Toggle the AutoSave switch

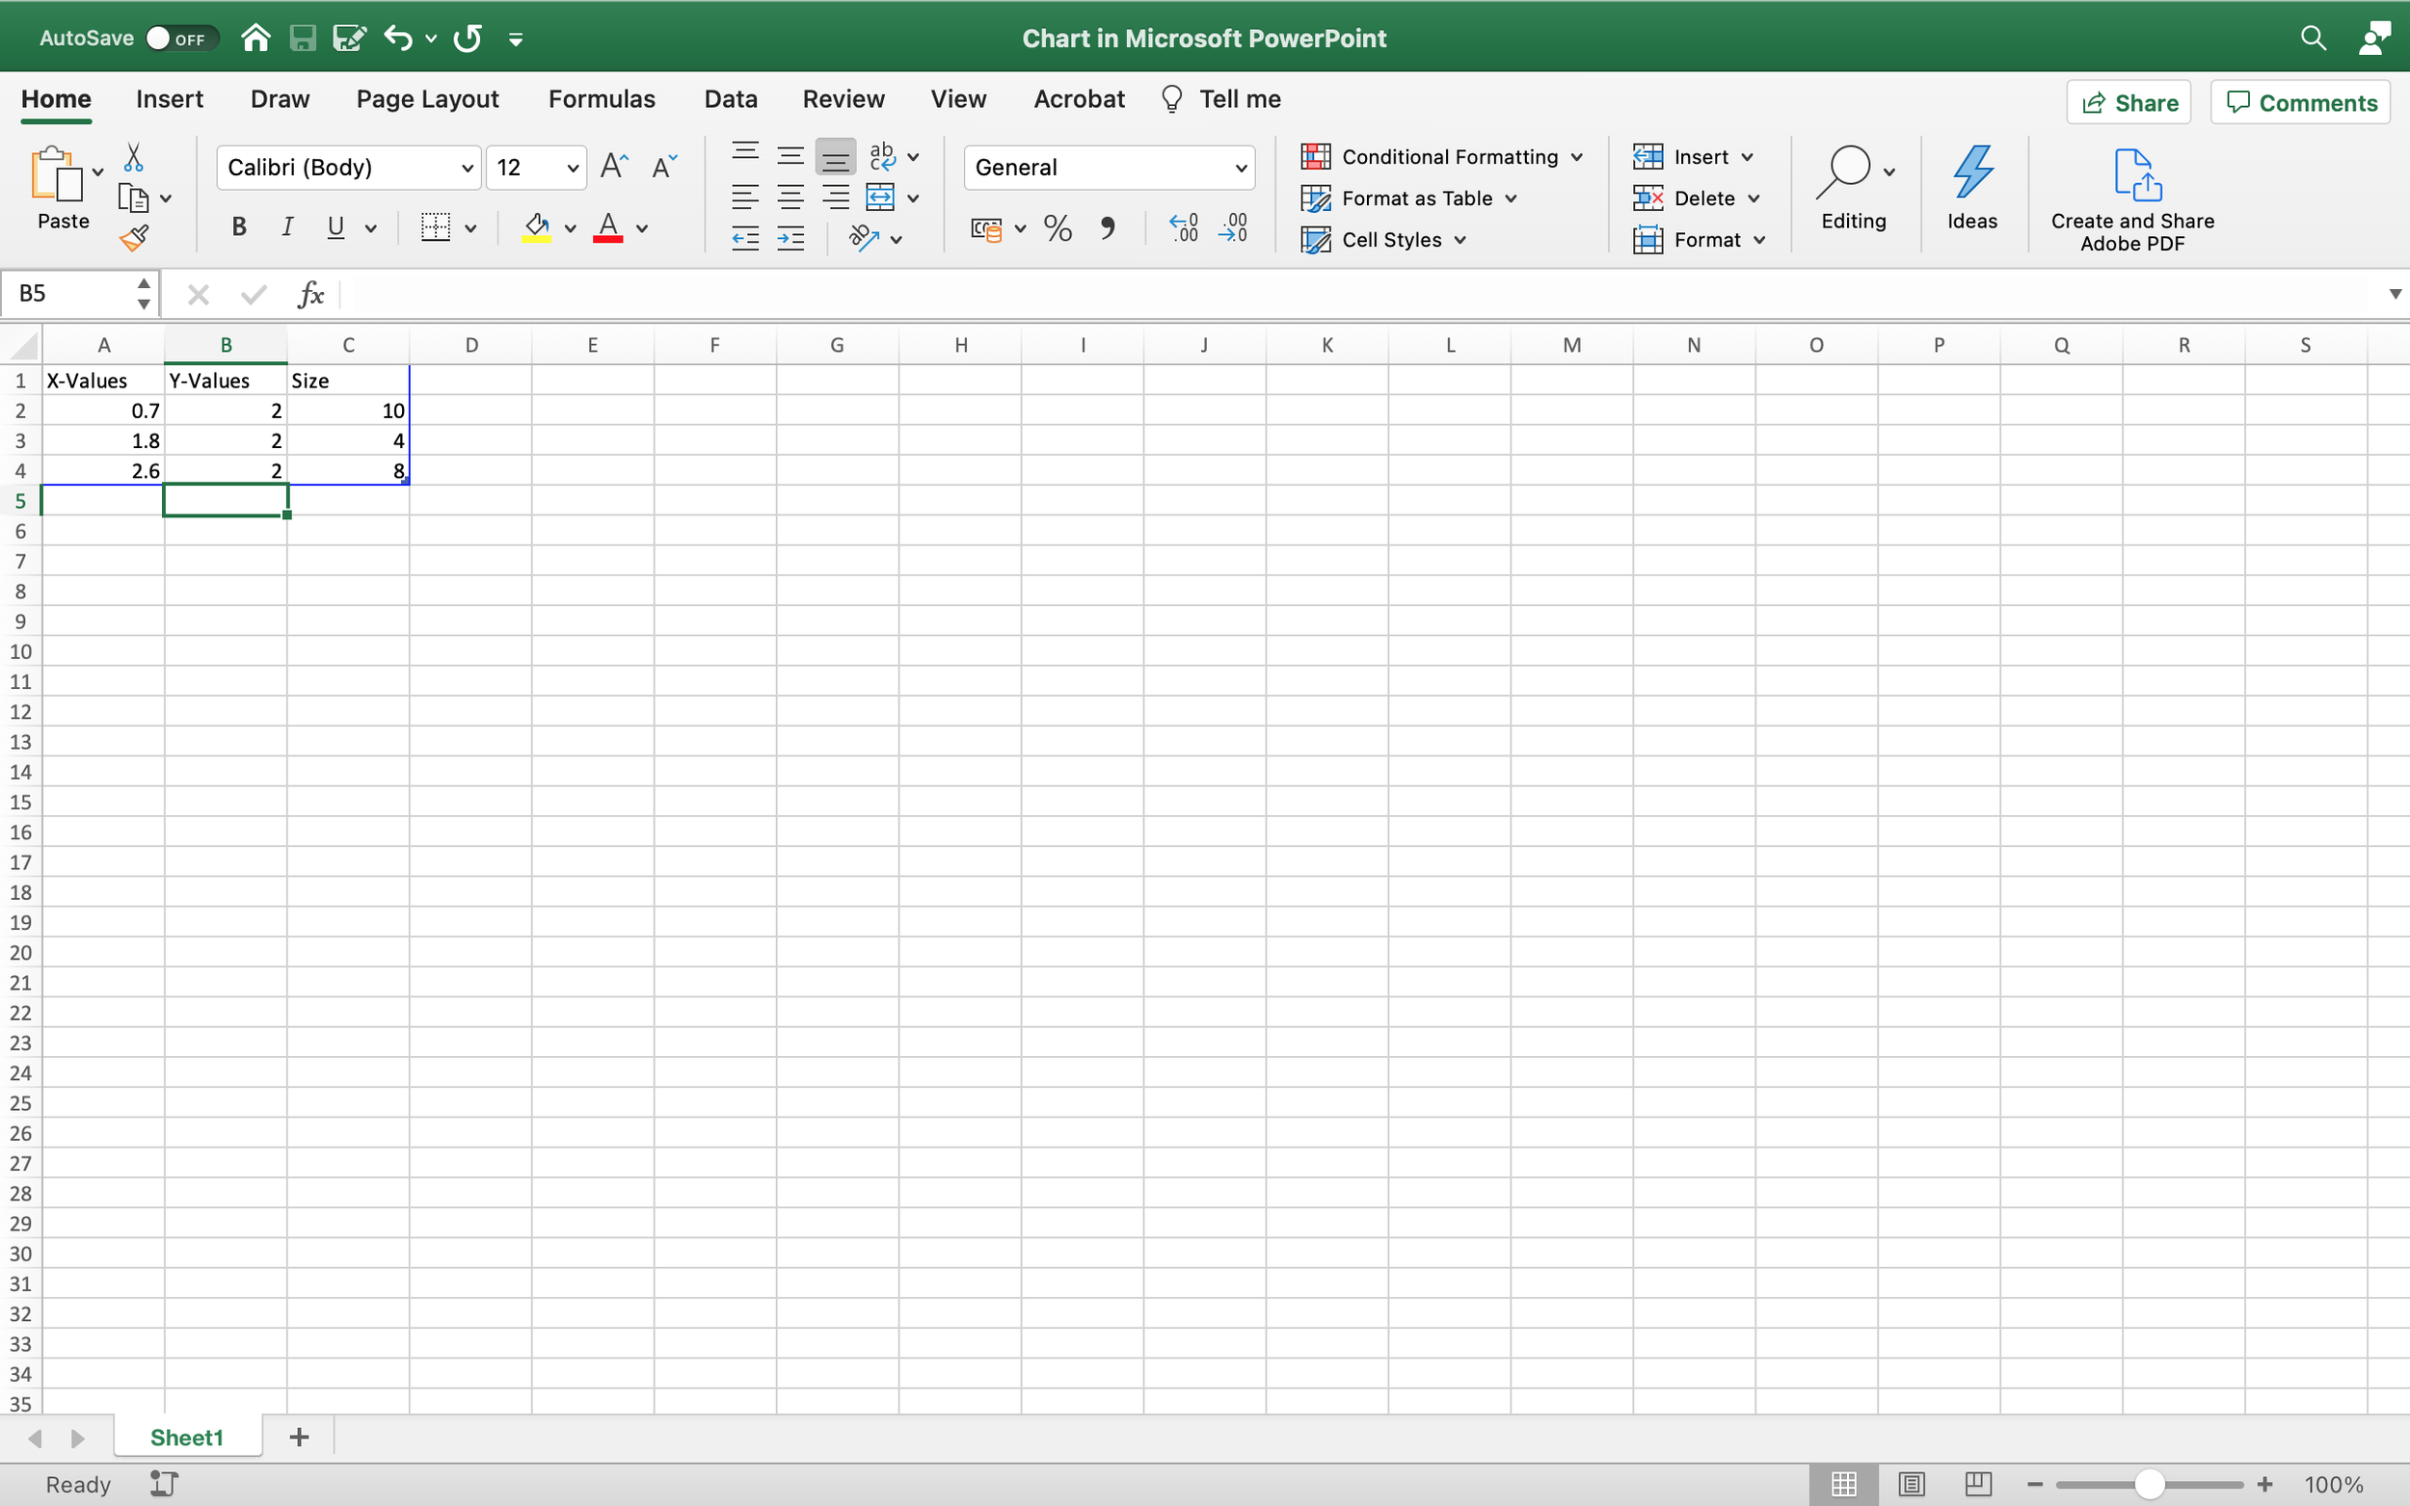179,38
